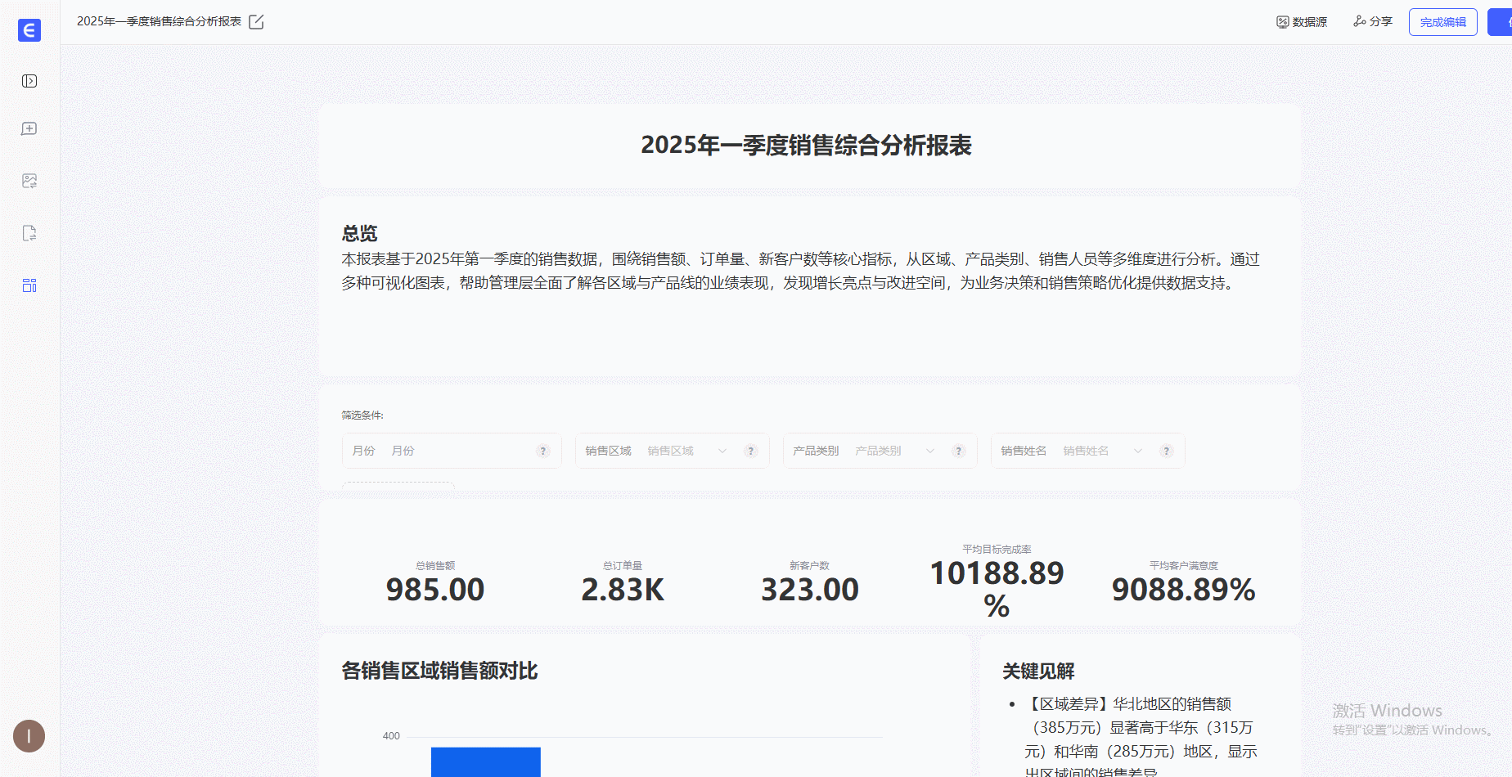Expand the 销售区域 dropdown
This screenshot has width=1512, height=777.
[722, 451]
